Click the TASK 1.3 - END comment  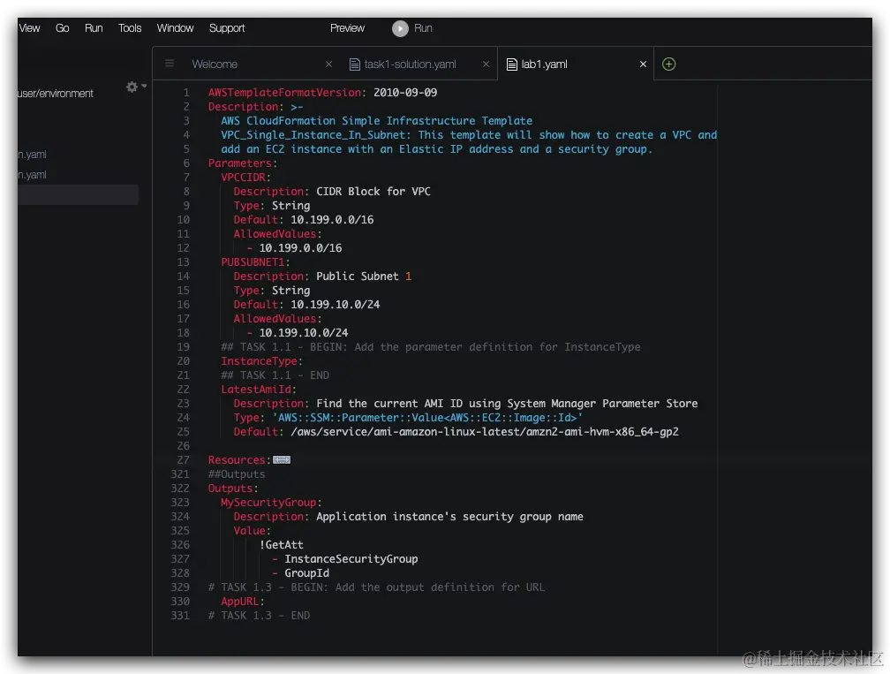(x=259, y=616)
